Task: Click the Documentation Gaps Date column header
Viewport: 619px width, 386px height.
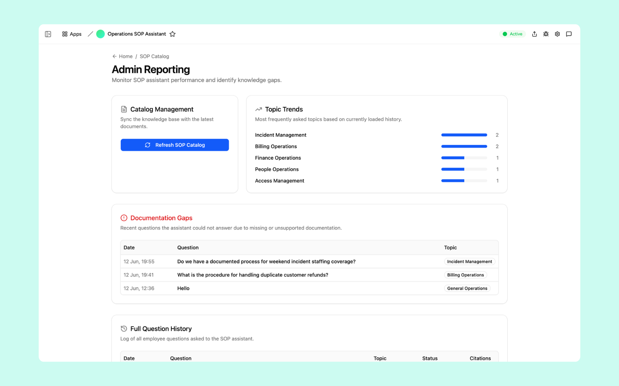Action: point(129,248)
